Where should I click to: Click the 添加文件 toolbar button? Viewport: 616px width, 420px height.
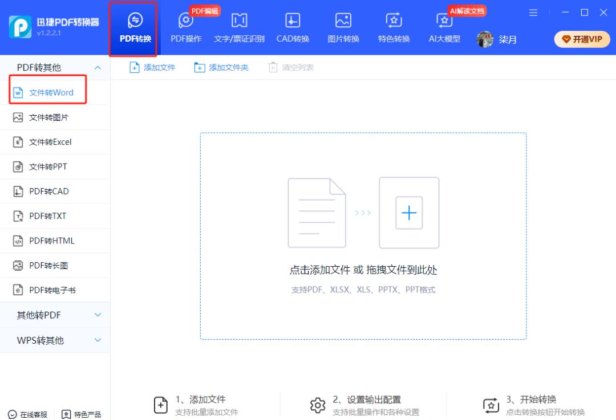coord(152,67)
